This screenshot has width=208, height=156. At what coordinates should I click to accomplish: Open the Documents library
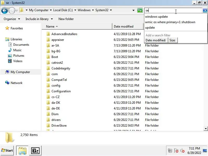[x=21, y=44]
